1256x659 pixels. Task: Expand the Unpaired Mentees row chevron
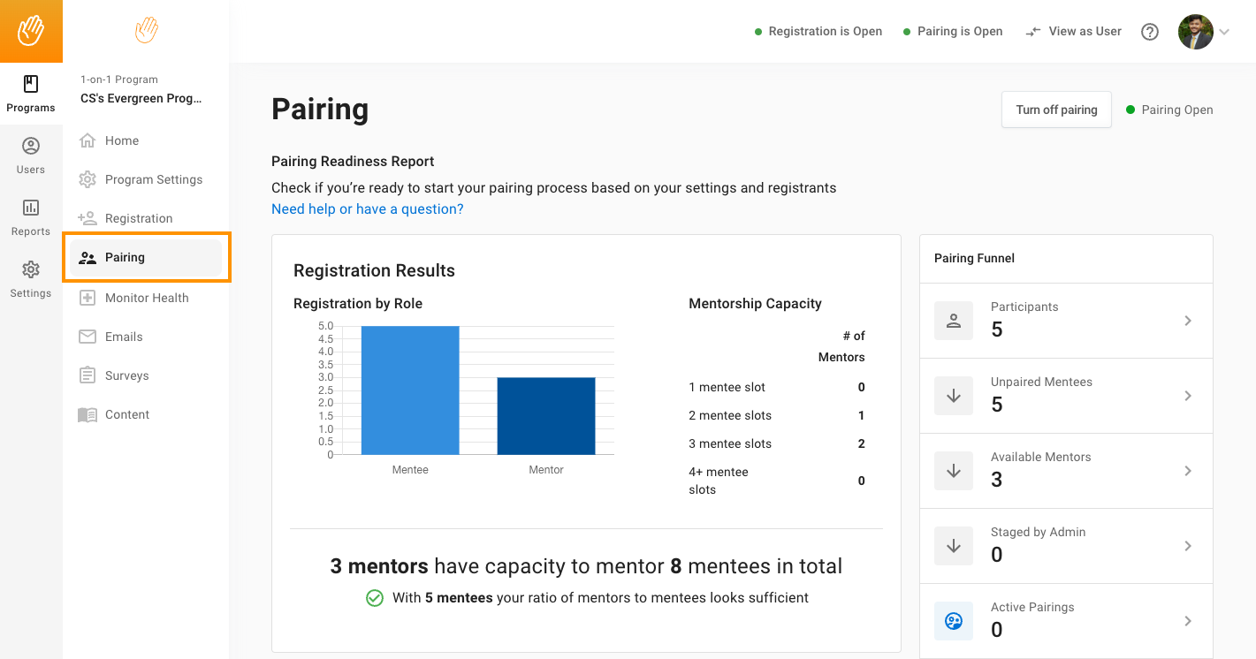click(x=1188, y=396)
